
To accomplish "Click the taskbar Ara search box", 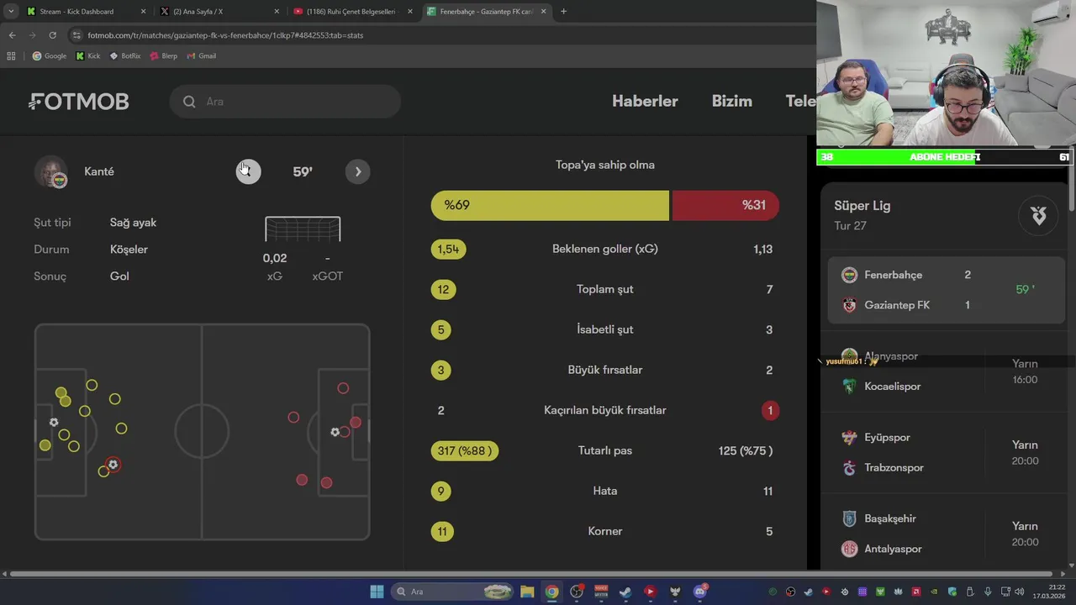I will 454,592.
